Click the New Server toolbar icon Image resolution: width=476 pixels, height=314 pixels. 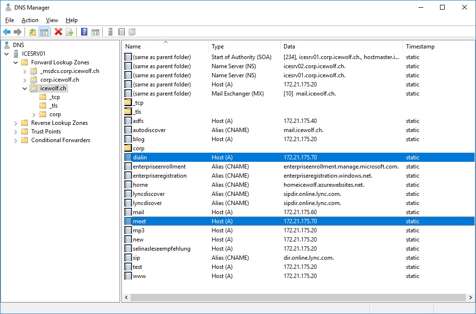[110, 32]
